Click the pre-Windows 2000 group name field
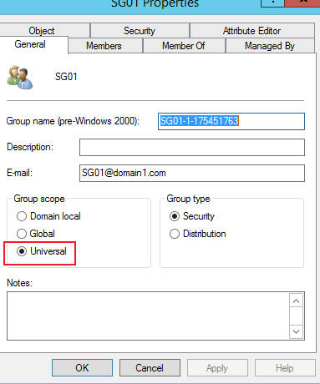Viewport: 320px width, 384px height. (231, 121)
